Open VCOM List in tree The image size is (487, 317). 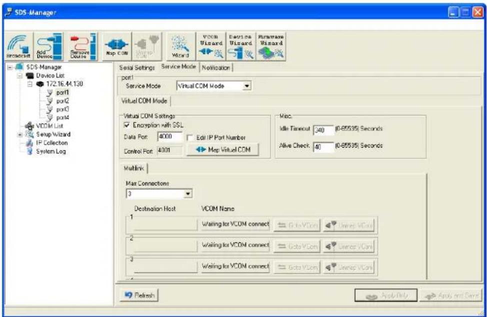coord(49,126)
